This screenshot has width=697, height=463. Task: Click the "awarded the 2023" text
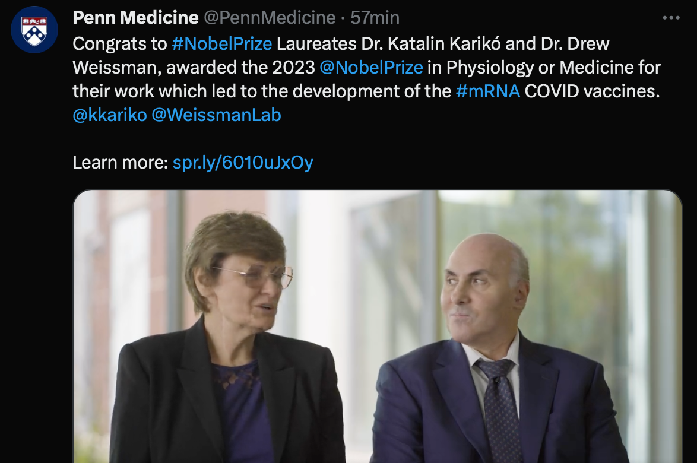[x=240, y=68]
